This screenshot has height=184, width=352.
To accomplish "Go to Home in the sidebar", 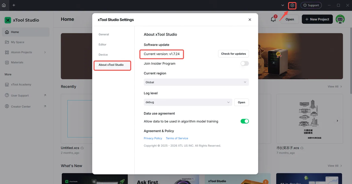I will tap(26, 32).
